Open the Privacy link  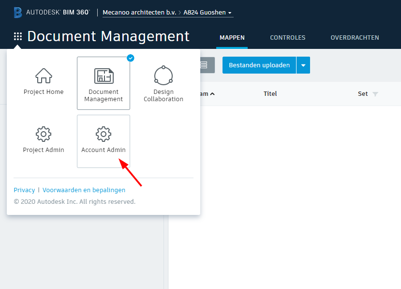click(x=24, y=190)
